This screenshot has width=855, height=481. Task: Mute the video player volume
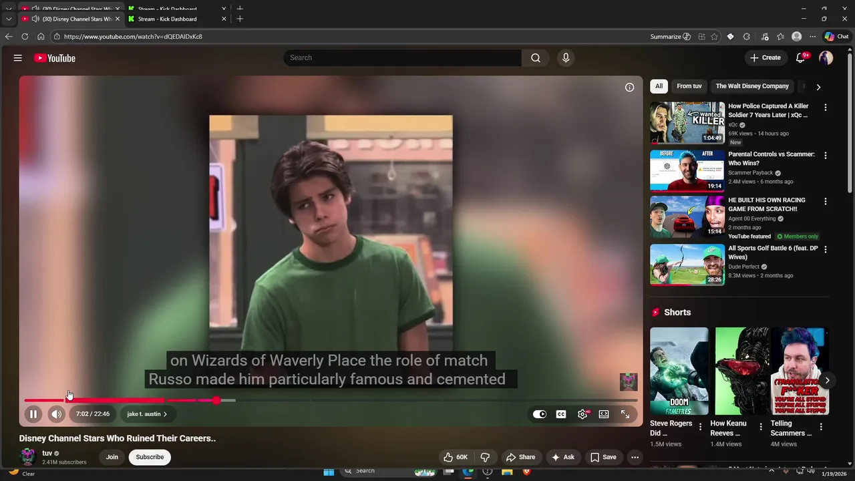click(x=57, y=414)
